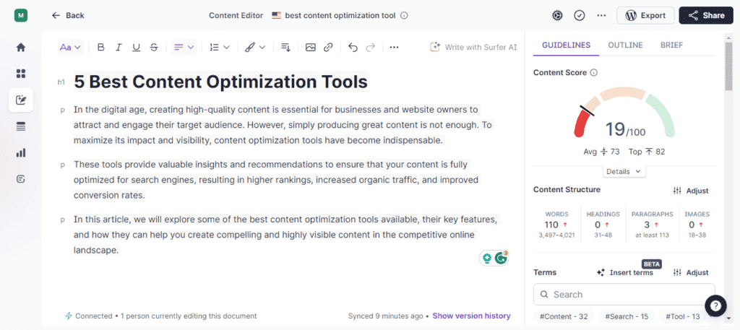This screenshot has width=740, height=330.
Task: Open the help question mark button
Action: (x=715, y=306)
